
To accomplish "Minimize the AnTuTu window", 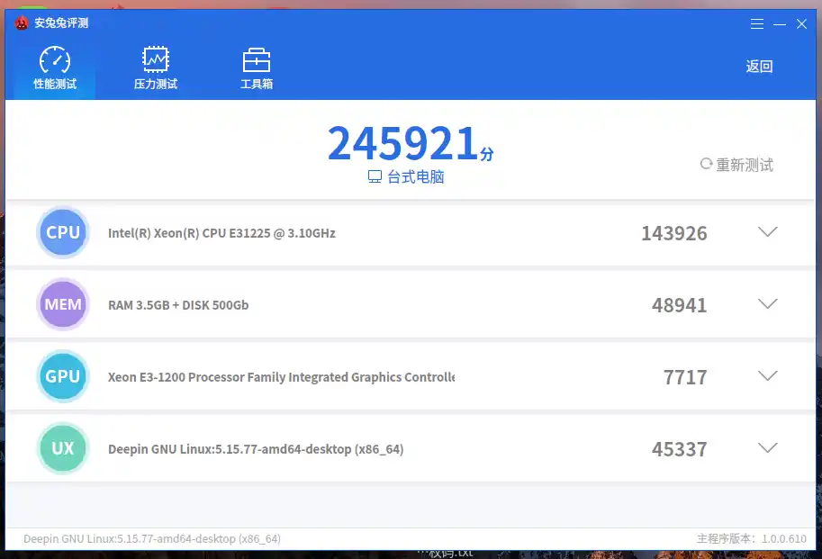I will (780, 24).
